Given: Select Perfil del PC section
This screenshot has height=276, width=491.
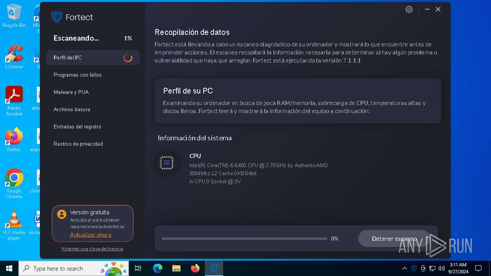Looking at the screenshot, I should pos(93,58).
